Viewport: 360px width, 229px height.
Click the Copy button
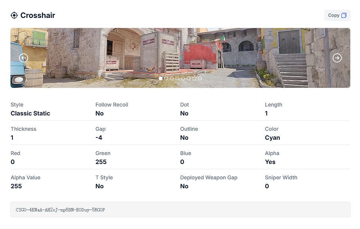(337, 15)
